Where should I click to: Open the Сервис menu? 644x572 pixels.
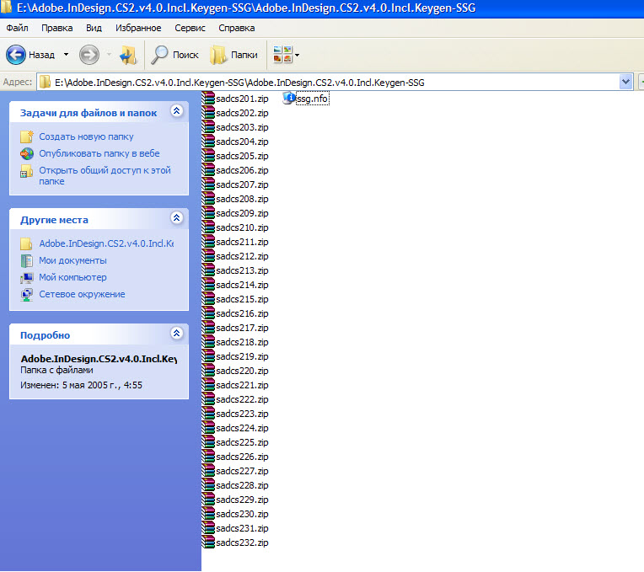[x=190, y=28]
